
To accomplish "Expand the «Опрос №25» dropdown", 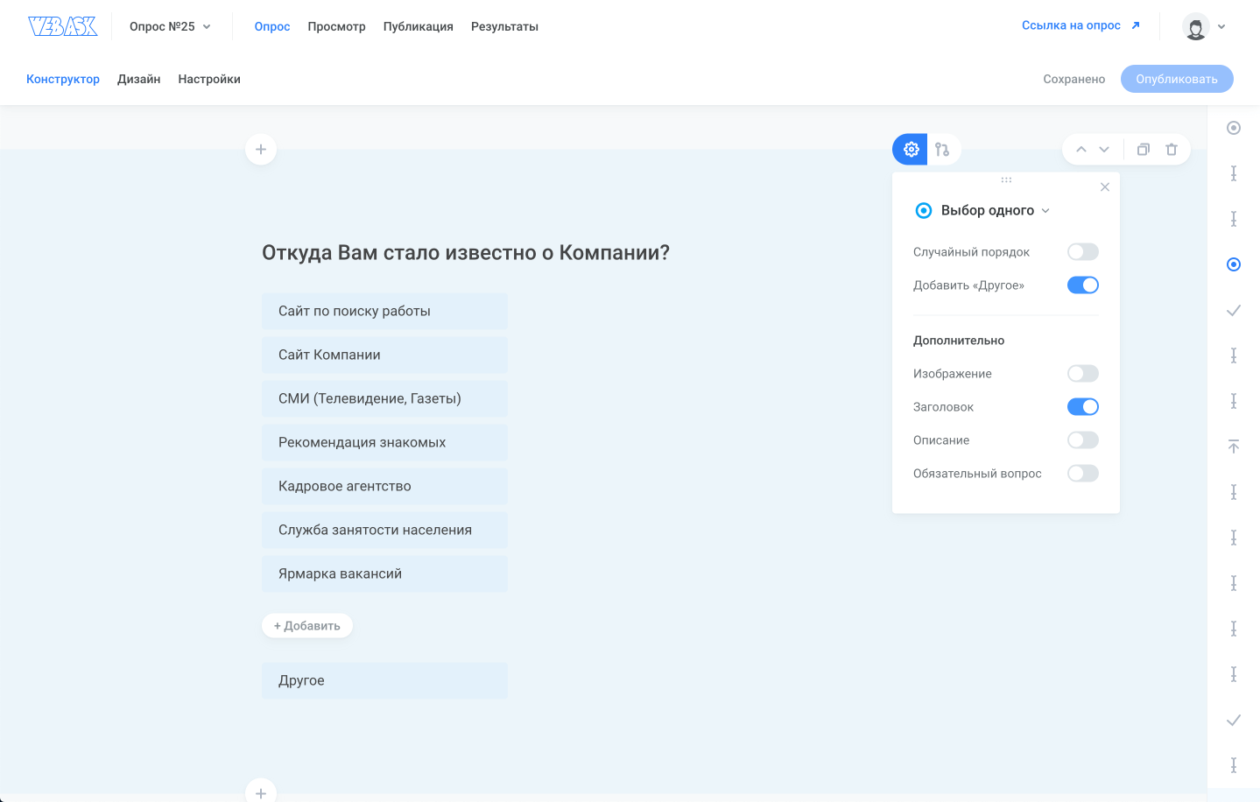I will (170, 26).
